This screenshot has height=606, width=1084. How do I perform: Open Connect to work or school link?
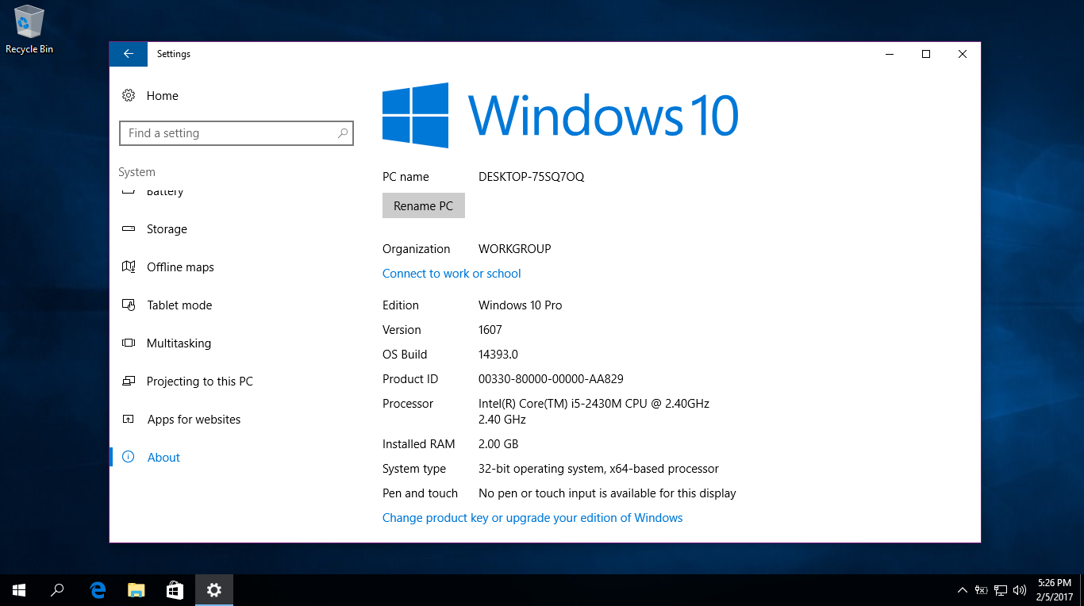coord(452,274)
